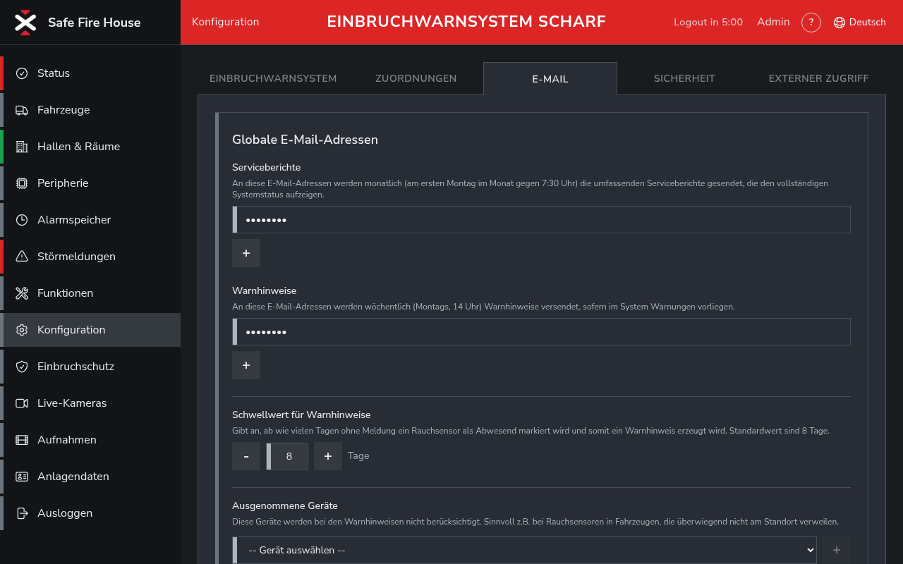Click the Konfiguration breadcrumb in header
This screenshot has height=564, width=903.
(x=226, y=22)
